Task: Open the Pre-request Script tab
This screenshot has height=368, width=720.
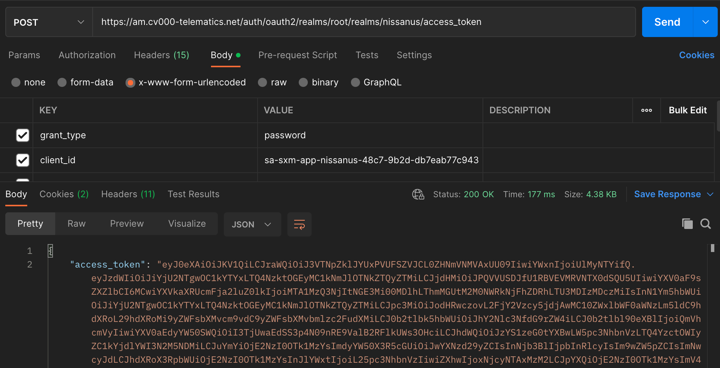Action: coord(298,55)
